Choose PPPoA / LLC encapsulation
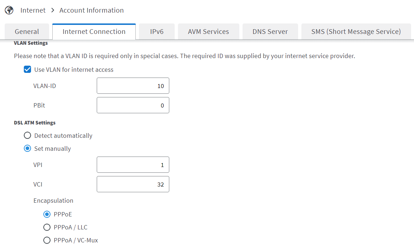The width and height of the screenshot is (414, 246). pyautogui.click(x=47, y=227)
